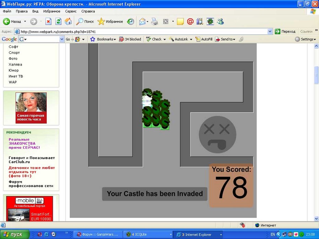Click the Research books icon in toolbar

(200, 21)
